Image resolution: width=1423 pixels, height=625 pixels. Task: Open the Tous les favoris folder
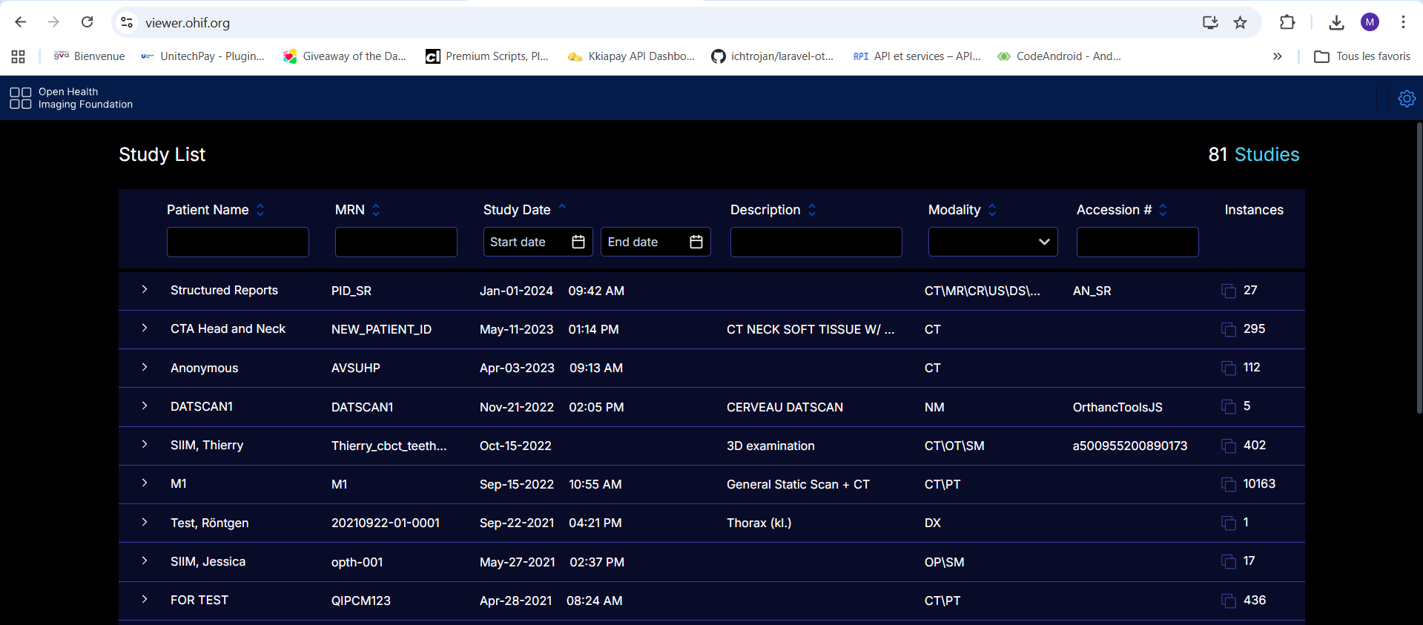coord(1362,56)
